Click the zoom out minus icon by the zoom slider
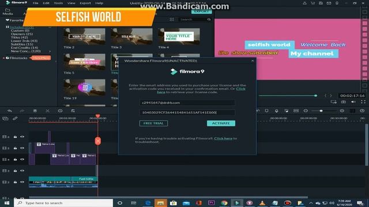 point(306,111)
